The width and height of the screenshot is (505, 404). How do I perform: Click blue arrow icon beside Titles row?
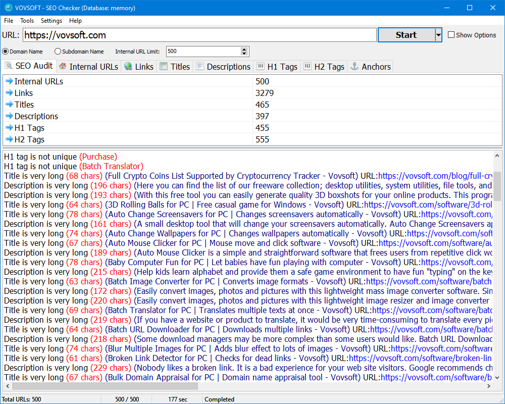point(9,104)
